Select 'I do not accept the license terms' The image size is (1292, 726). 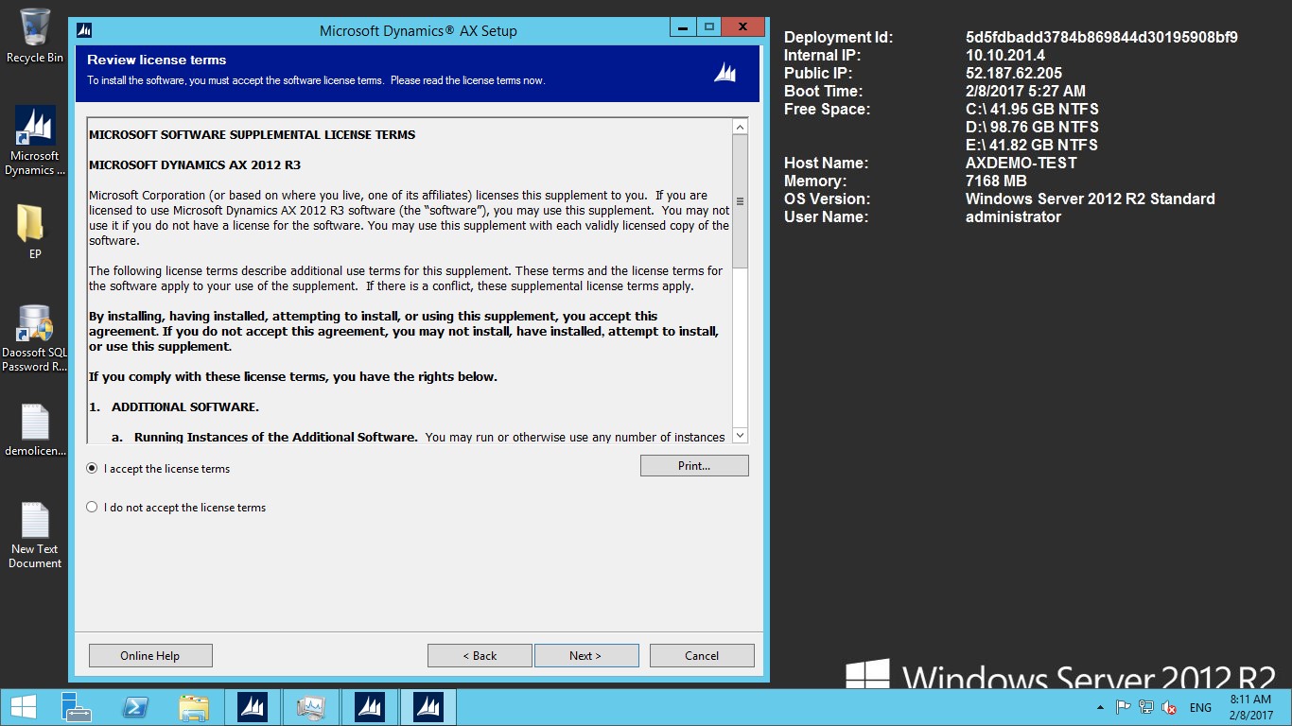pyautogui.click(x=92, y=508)
